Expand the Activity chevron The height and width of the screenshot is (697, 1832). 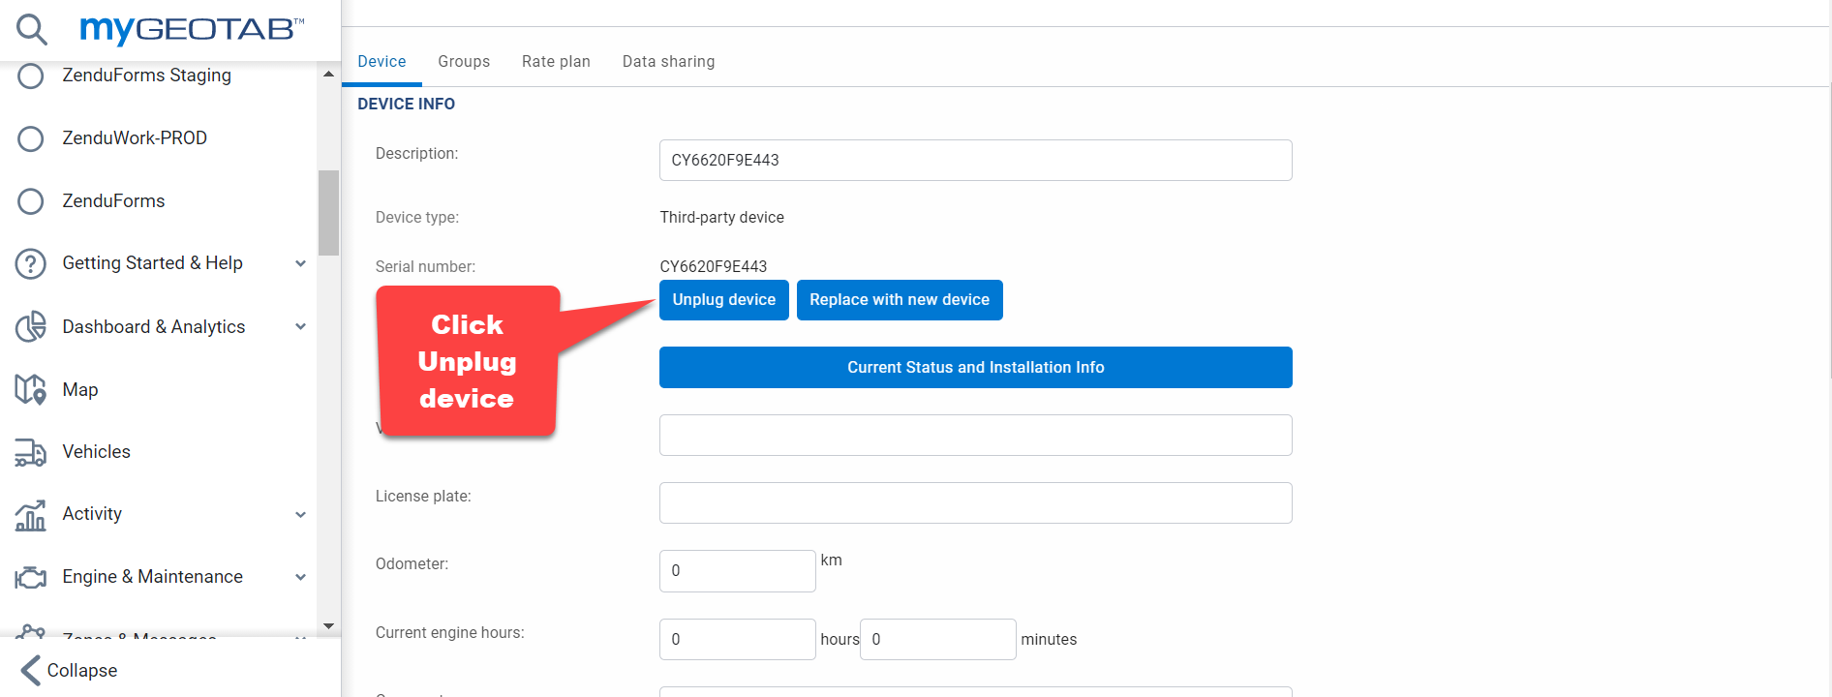click(x=300, y=514)
